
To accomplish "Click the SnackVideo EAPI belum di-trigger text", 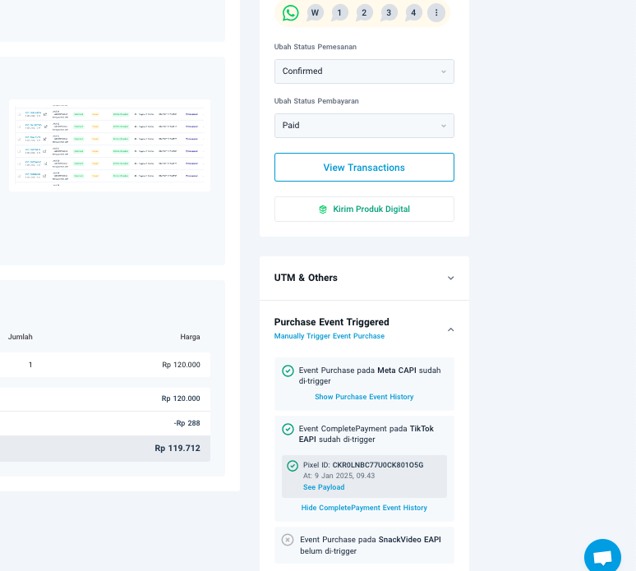I will click(371, 546).
